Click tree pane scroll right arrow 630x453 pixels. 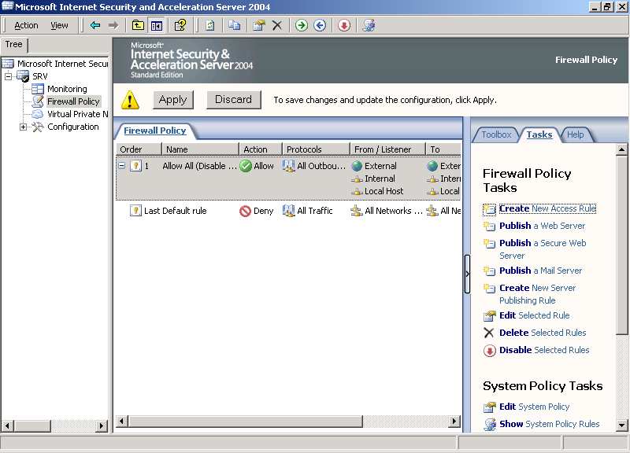[102, 425]
